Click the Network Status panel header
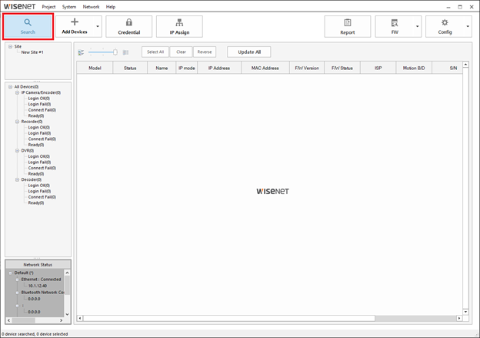480x338 pixels. tap(38, 264)
